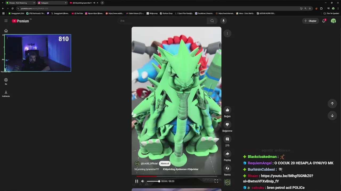Image resolution: width=341 pixels, height=191 pixels.
Task: Open the account avatar menu
Action: (x=333, y=21)
